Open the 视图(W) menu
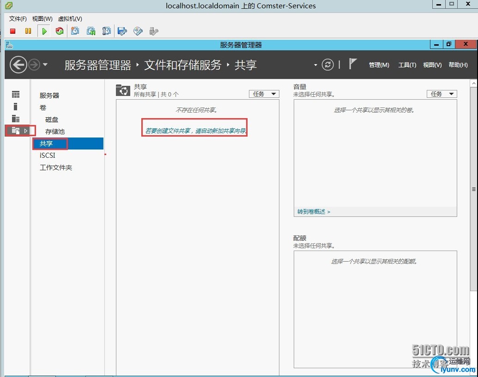This screenshot has height=377, width=478. [42, 19]
